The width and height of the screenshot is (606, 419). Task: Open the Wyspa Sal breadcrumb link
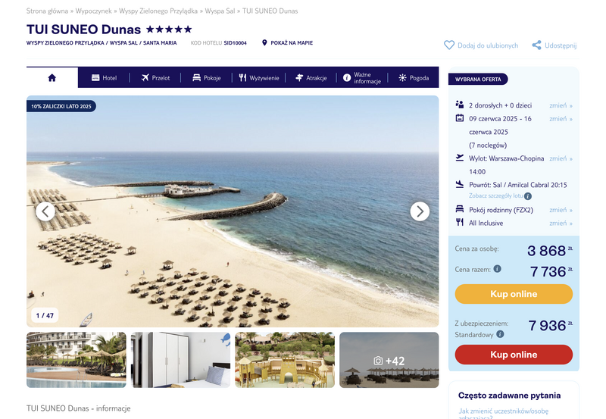tap(220, 11)
